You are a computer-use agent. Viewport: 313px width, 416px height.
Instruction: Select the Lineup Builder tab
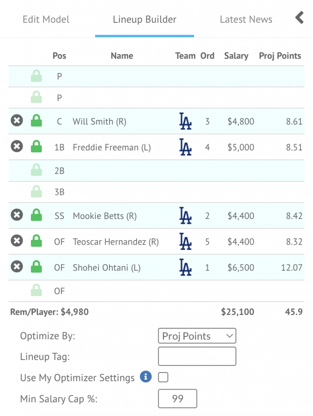pyautogui.click(x=145, y=19)
